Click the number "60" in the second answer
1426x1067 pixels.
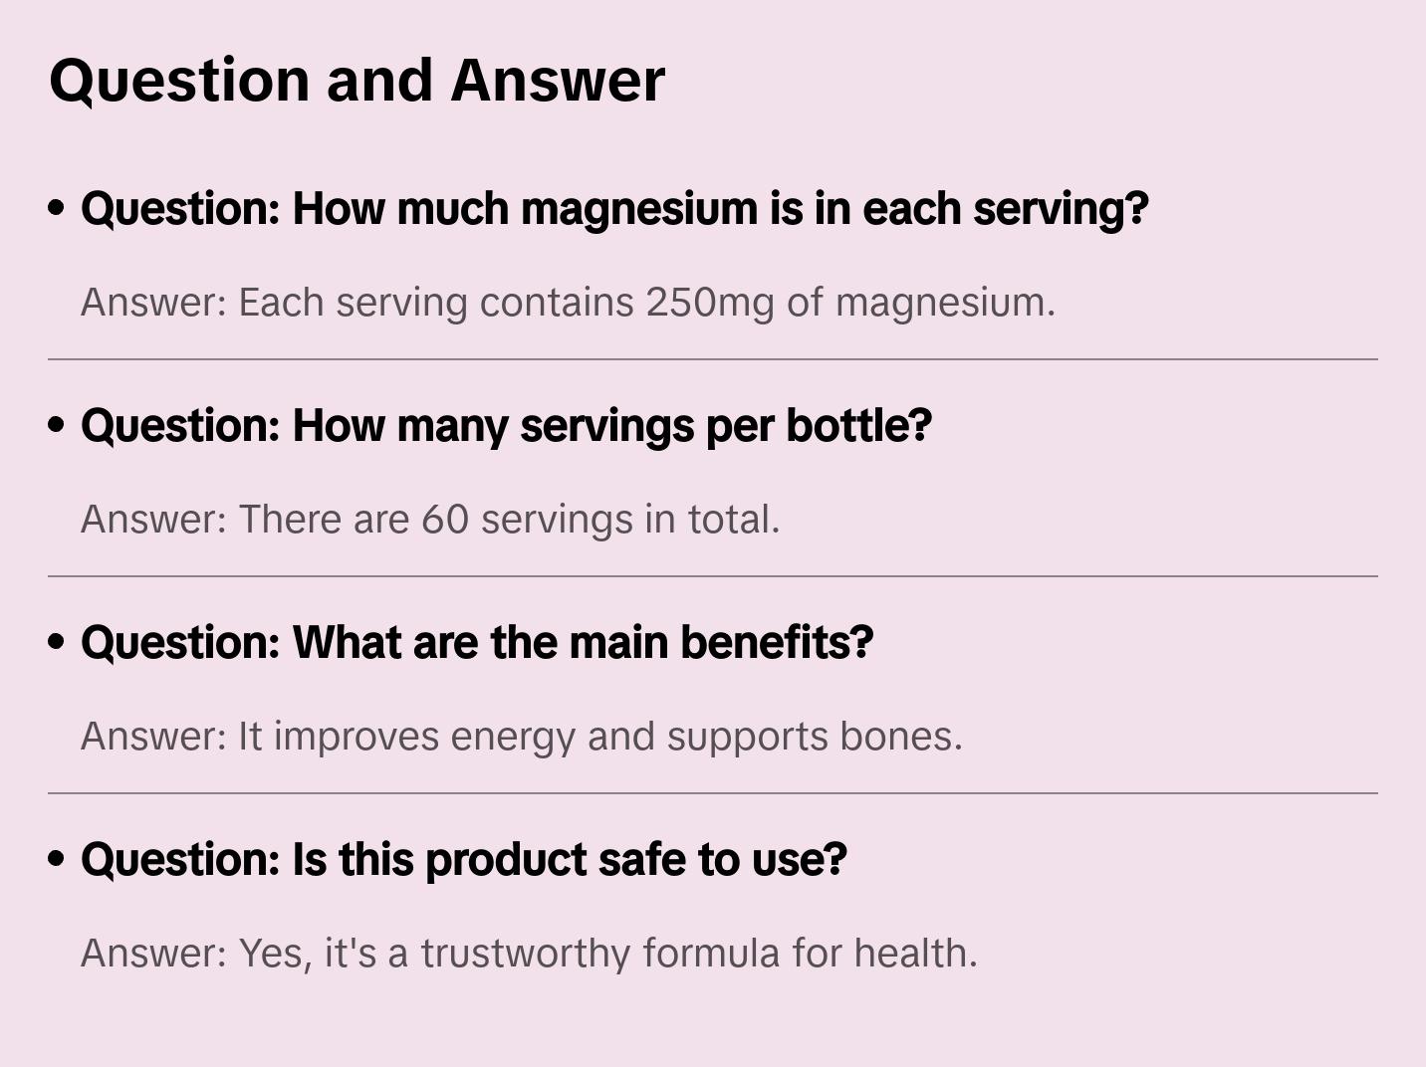444,520
